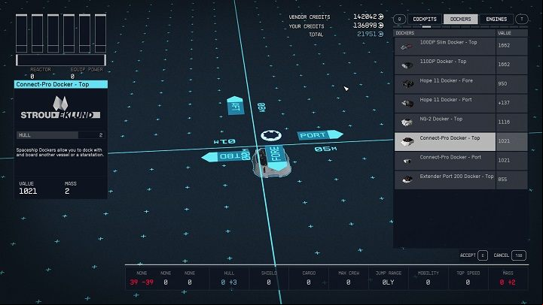The width and height of the screenshot is (543, 305).
Task: Click the FORE direction arrow marker
Action: tap(276, 158)
